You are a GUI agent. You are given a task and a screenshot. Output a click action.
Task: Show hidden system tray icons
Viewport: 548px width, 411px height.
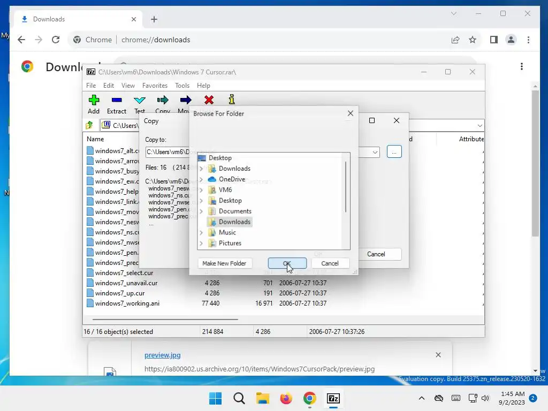[422, 398]
